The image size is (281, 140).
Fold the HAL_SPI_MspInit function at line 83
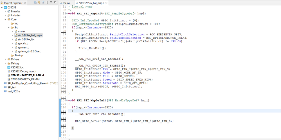click(x=67, y=14)
